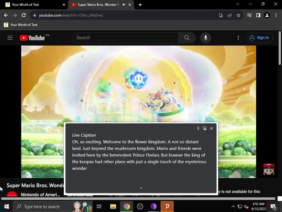Open the Your World of Text bookmark

click(21, 25)
